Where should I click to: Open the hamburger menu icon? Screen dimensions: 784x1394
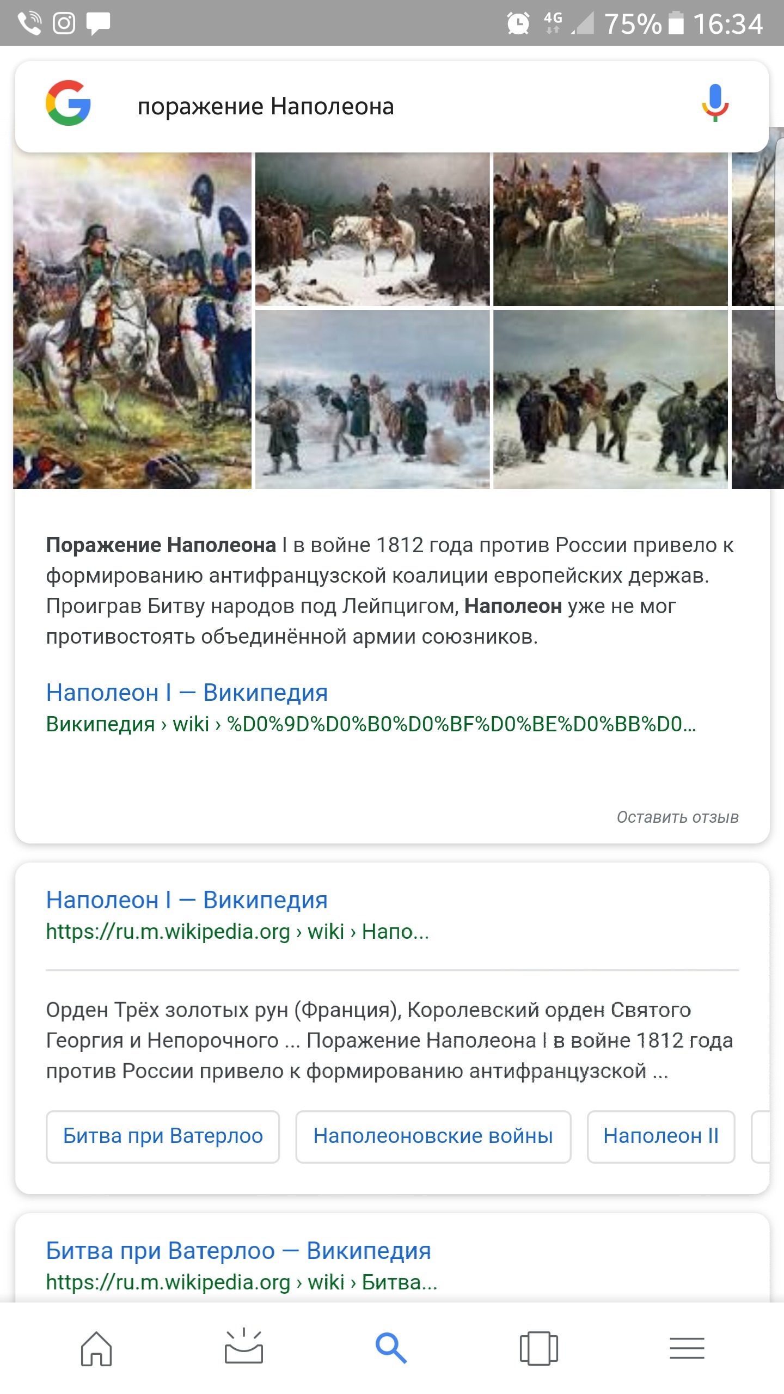[x=687, y=1348]
